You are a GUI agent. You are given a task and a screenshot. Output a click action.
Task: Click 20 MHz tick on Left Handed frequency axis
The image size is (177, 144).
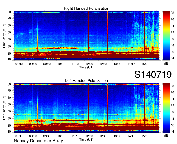[x=9, y=125]
